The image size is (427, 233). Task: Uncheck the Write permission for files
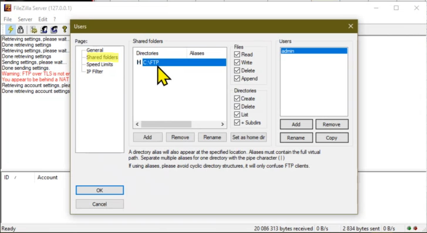[237, 62]
